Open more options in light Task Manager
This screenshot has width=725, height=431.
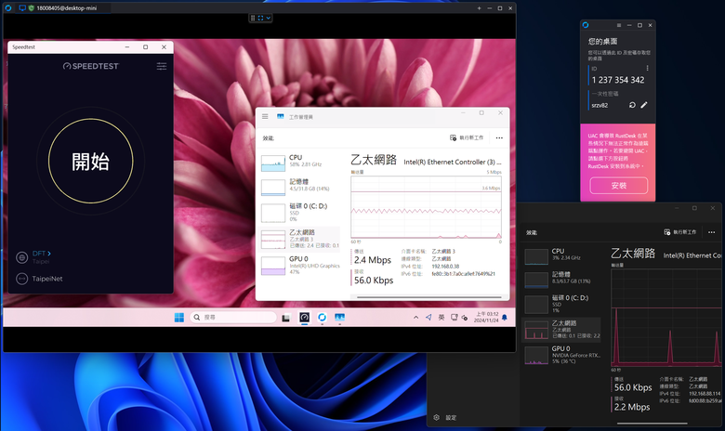499,137
